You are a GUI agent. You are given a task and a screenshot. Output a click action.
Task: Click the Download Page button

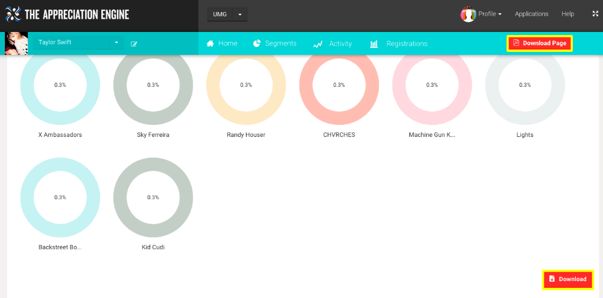540,43
